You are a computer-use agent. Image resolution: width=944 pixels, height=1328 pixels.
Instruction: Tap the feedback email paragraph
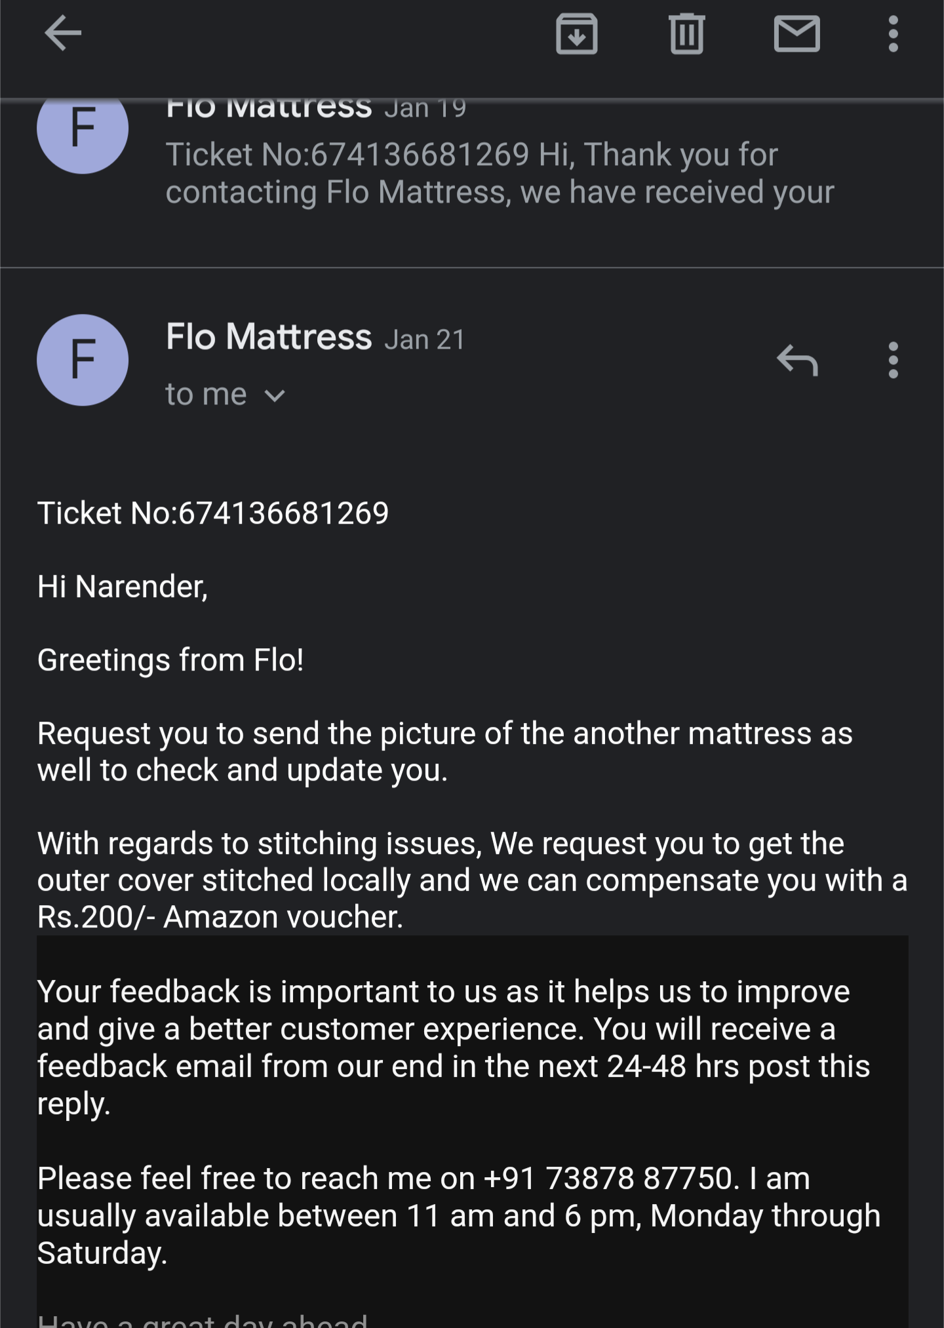tap(452, 1047)
